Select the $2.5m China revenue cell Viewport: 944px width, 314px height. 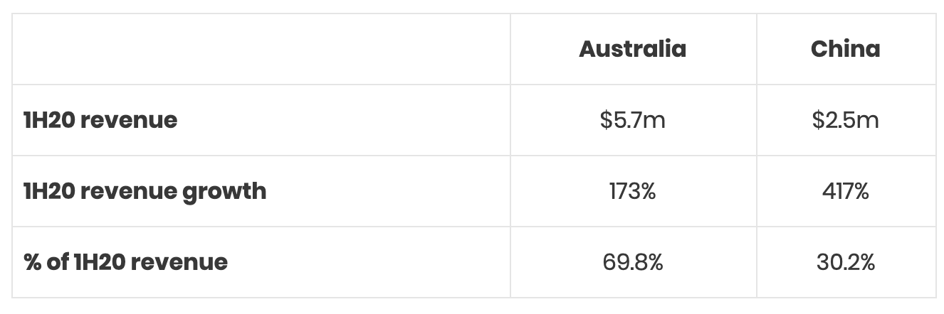845,120
